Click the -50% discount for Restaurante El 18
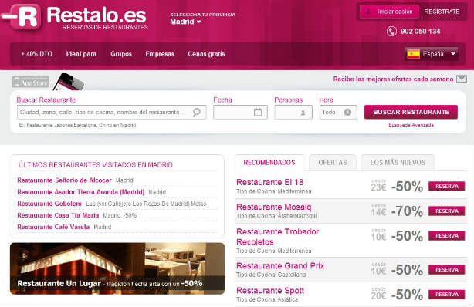The height and width of the screenshot is (307, 474). click(x=407, y=187)
